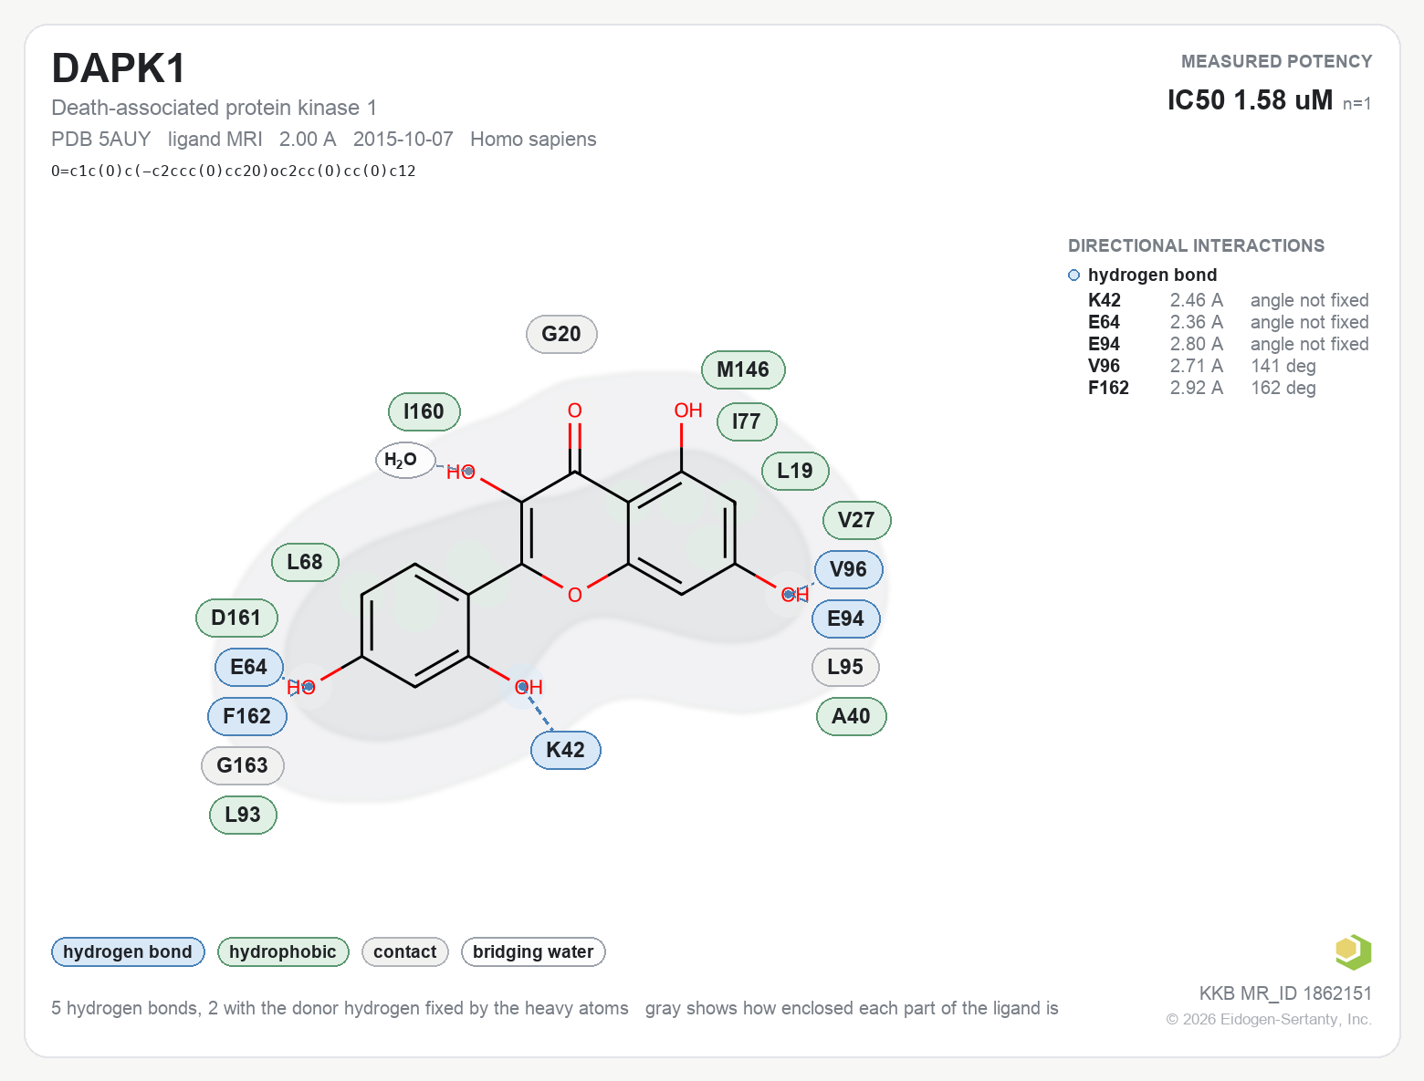Image resolution: width=1424 pixels, height=1081 pixels.
Task: Click the K42 row in interactions table
Action: pyautogui.click(x=1229, y=300)
